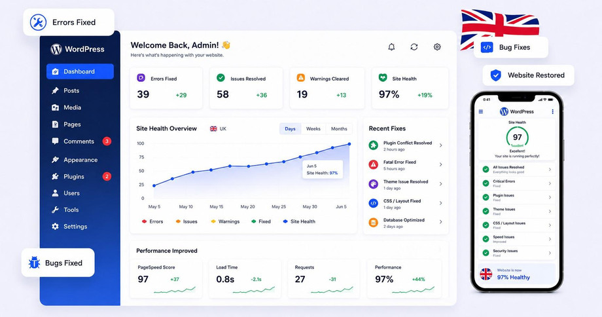Screen dimensions: 602x317
Task: Click the +29 value in Errors Fixed
Action: click(x=181, y=95)
